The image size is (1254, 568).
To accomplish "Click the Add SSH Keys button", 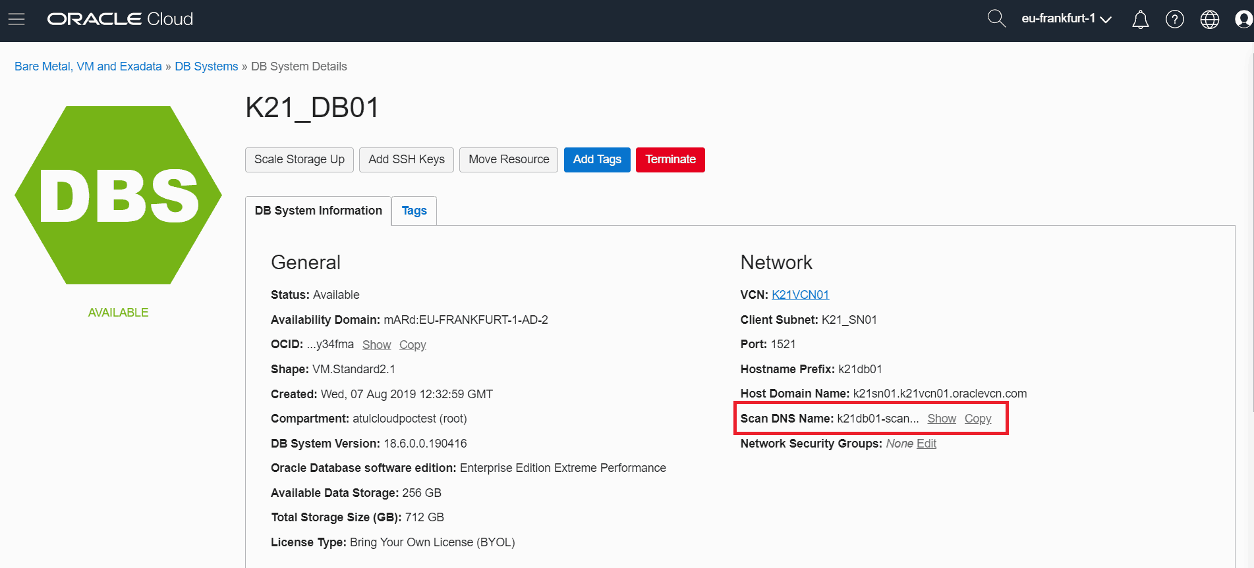I will pos(407,160).
